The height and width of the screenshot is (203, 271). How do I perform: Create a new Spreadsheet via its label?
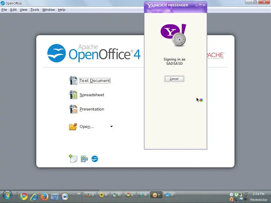point(92,95)
